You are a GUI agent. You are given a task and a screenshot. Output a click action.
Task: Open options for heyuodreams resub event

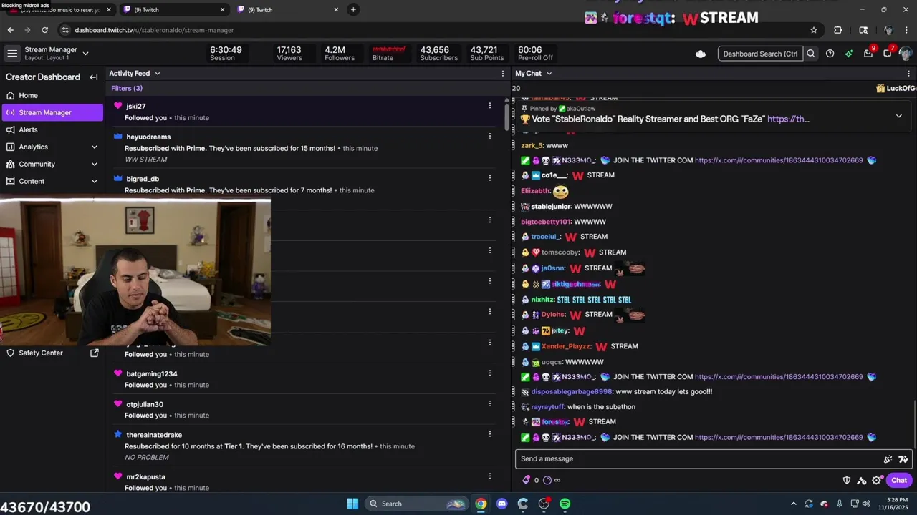(490, 136)
